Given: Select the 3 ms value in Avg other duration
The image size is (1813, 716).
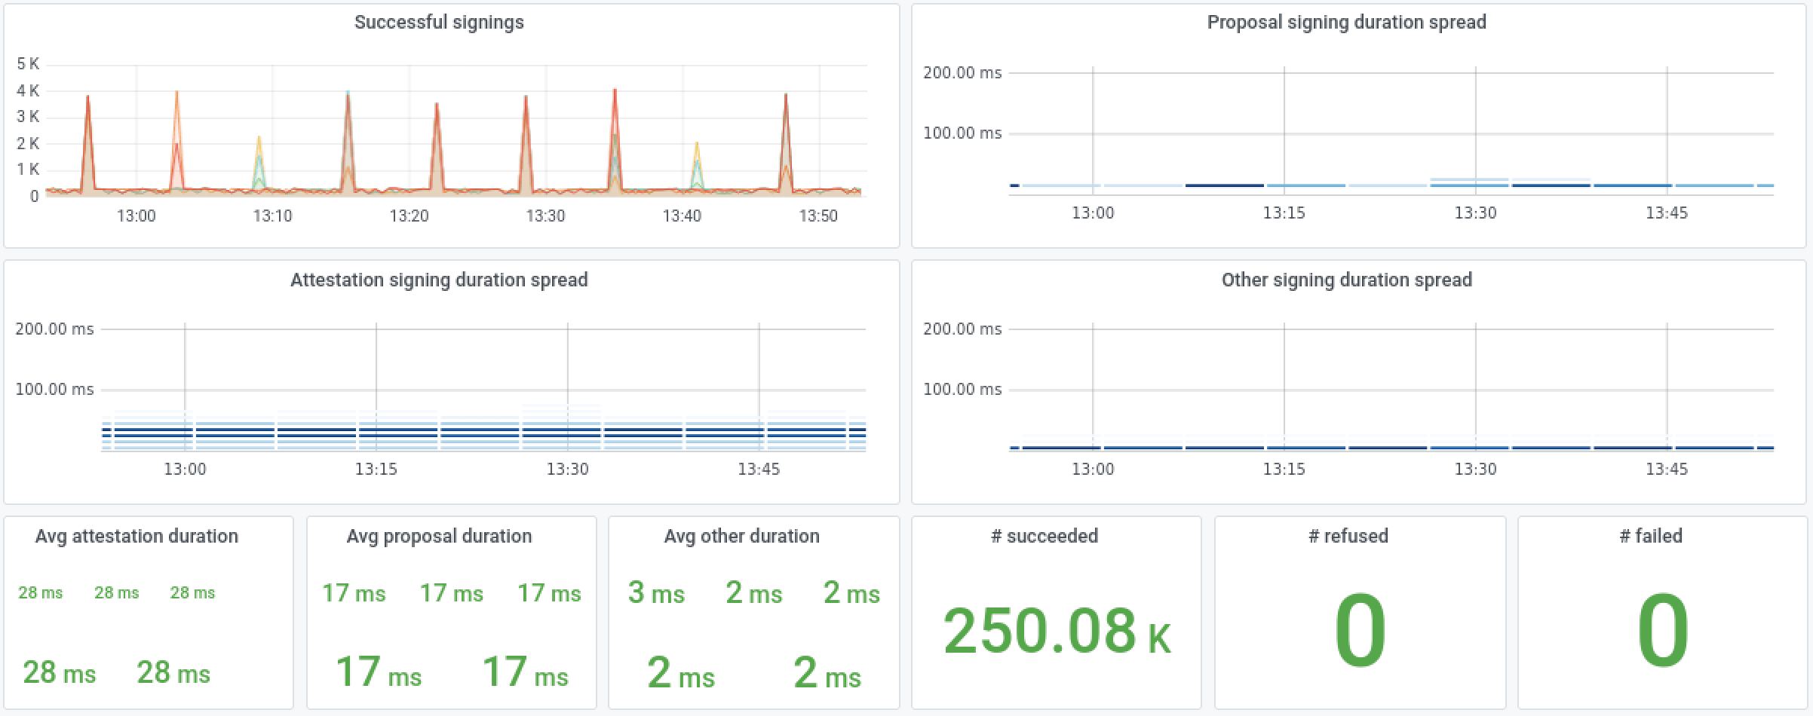Looking at the screenshot, I should click(656, 593).
